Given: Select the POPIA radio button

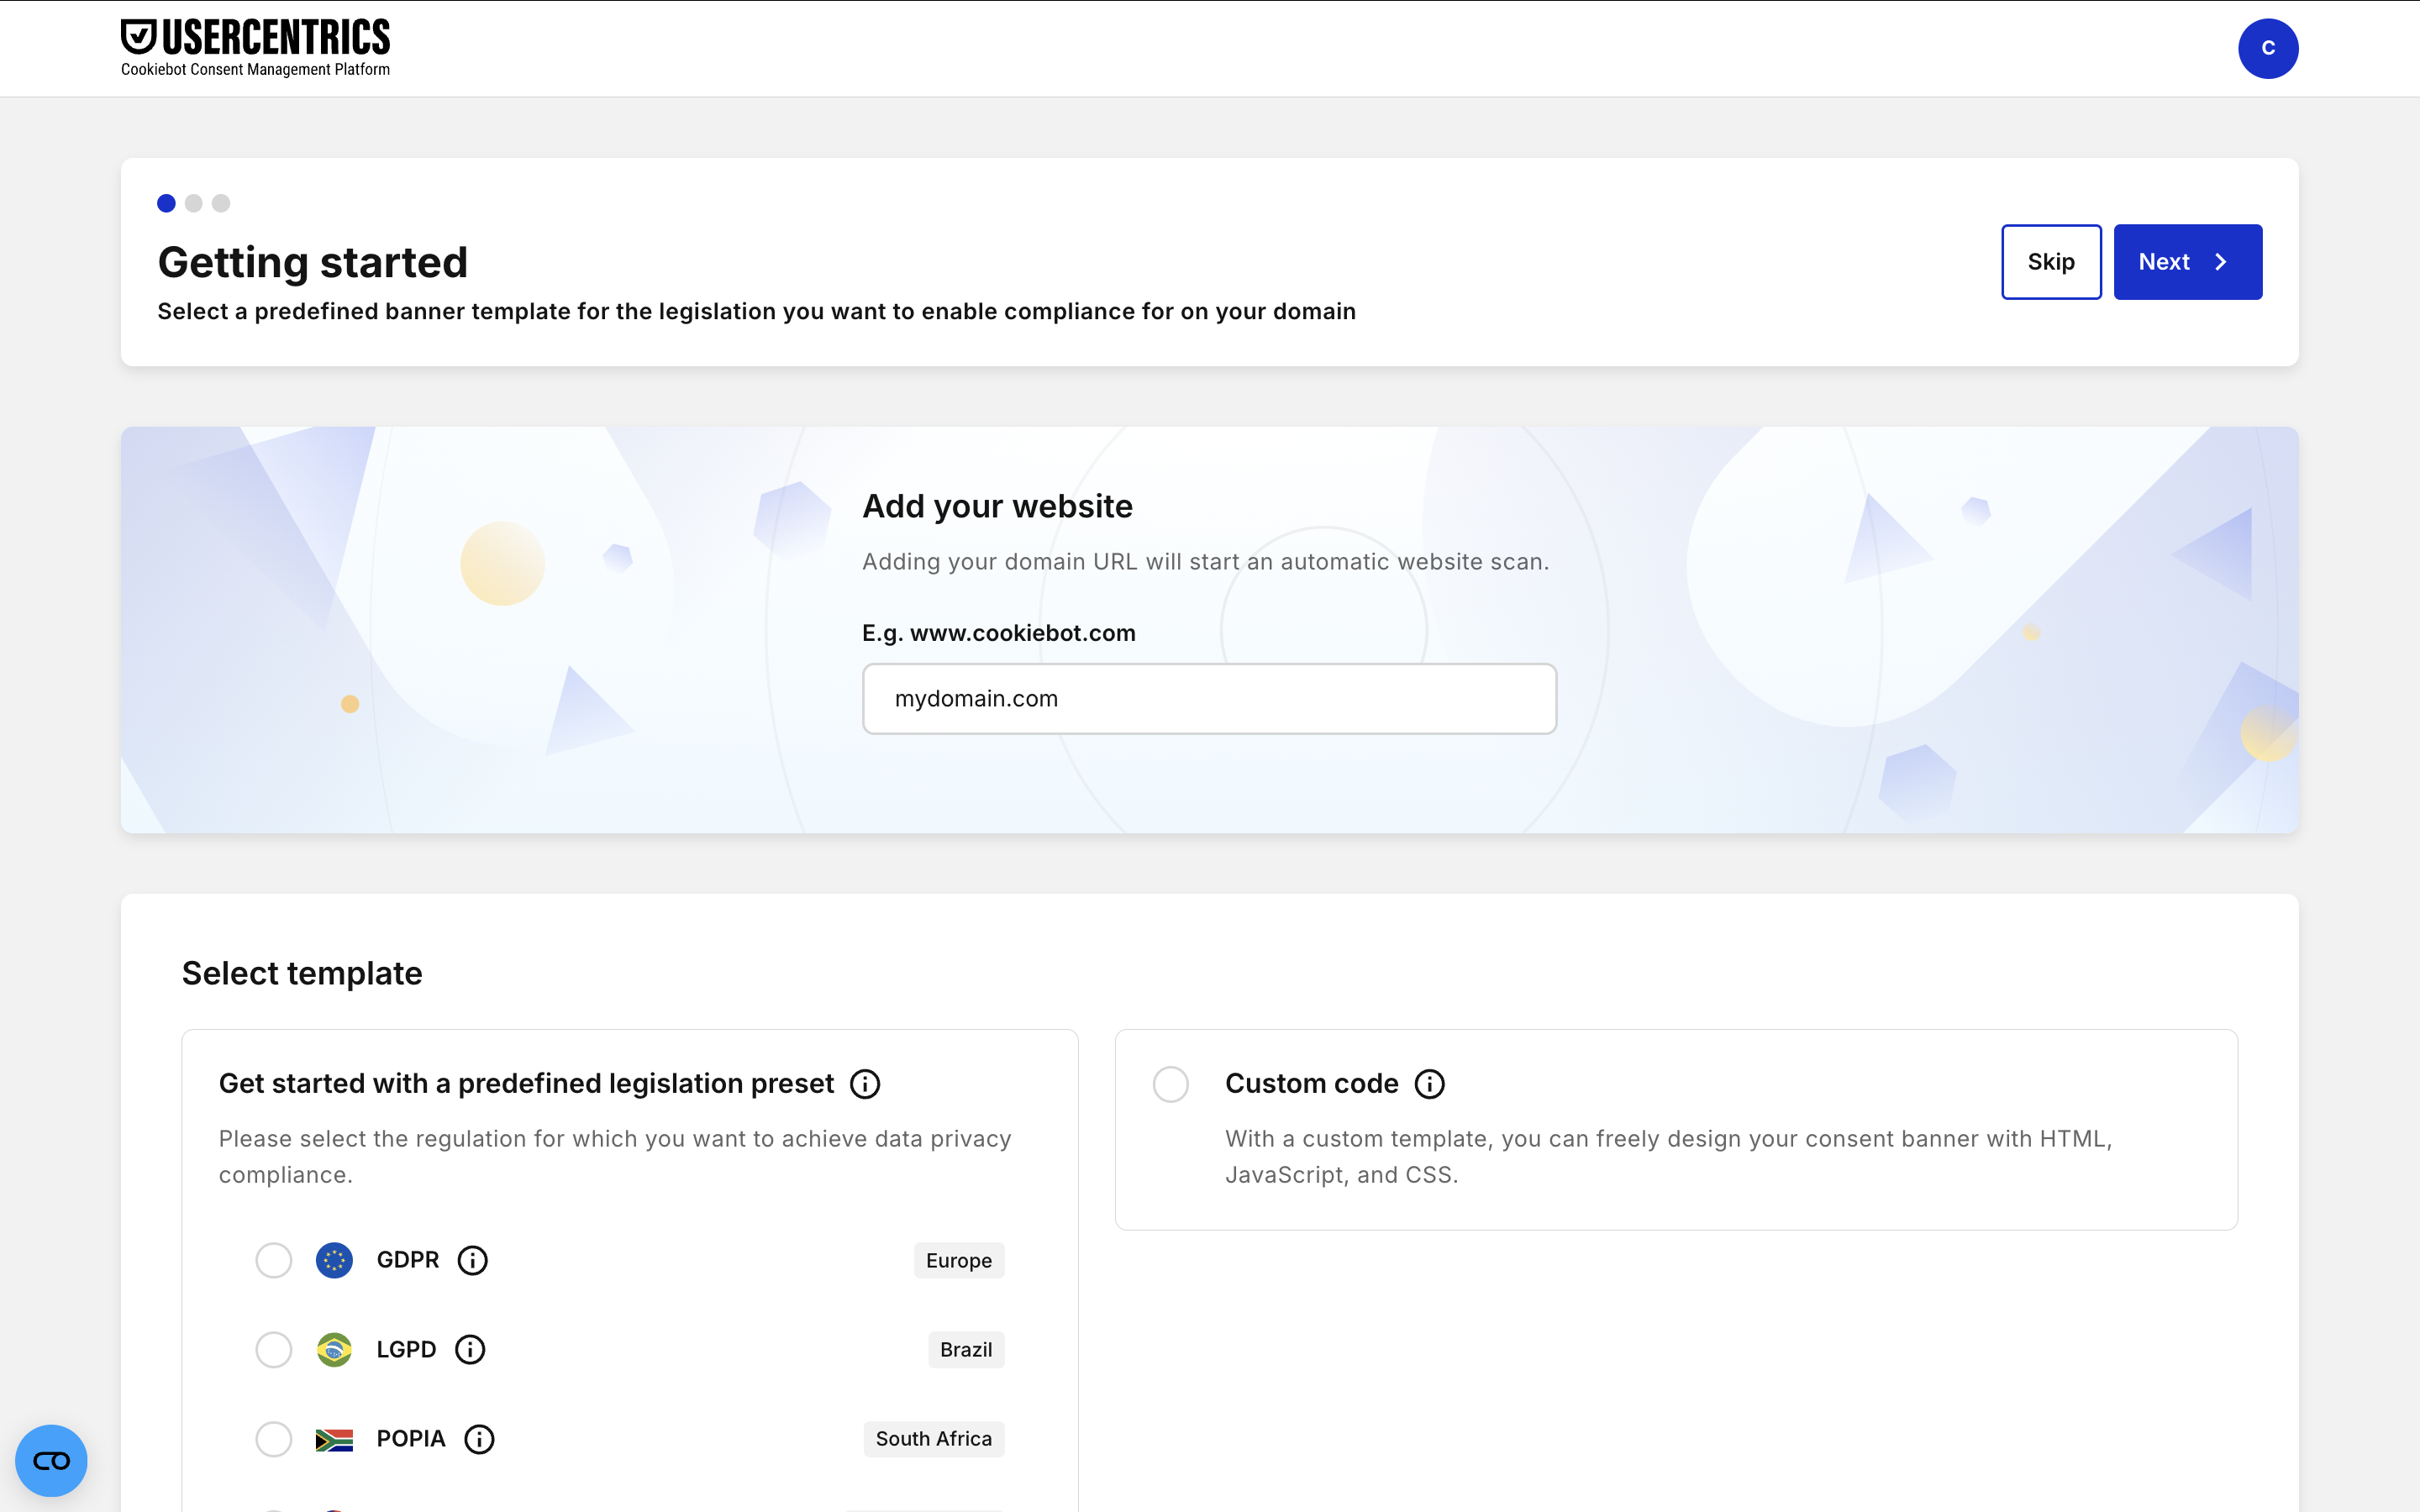Looking at the screenshot, I should click(x=273, y=1439).
